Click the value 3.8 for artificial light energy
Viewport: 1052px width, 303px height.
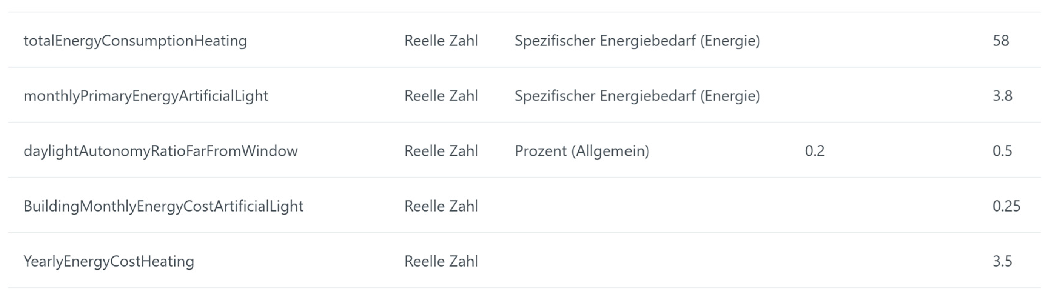[1002, 96]
